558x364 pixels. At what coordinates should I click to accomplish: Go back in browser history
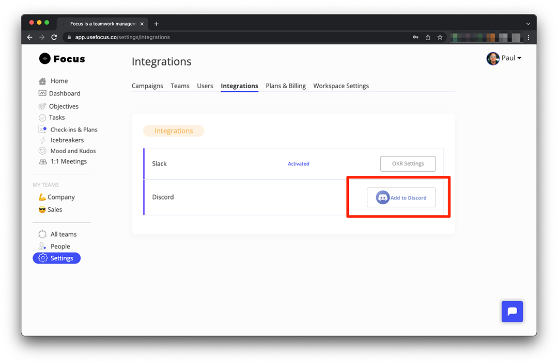coord(30,37)
